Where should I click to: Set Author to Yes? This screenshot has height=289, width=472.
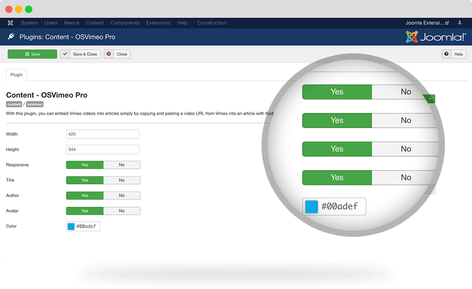pyautogui.click(x=85, y=195)
